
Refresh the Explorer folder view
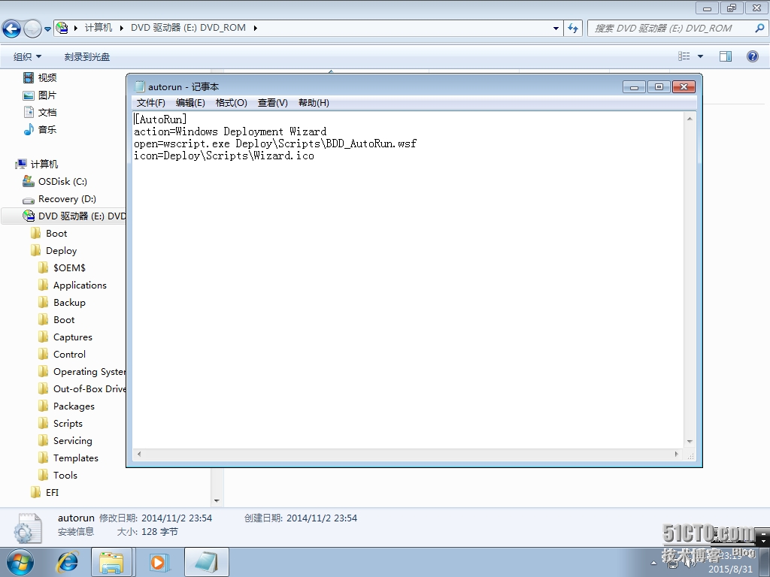coord(572,28)
